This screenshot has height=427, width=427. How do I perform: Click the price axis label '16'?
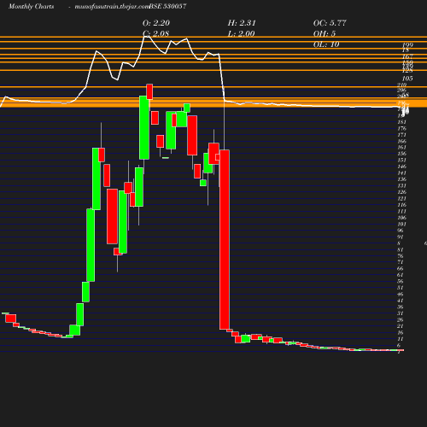(x=401, y=332)
